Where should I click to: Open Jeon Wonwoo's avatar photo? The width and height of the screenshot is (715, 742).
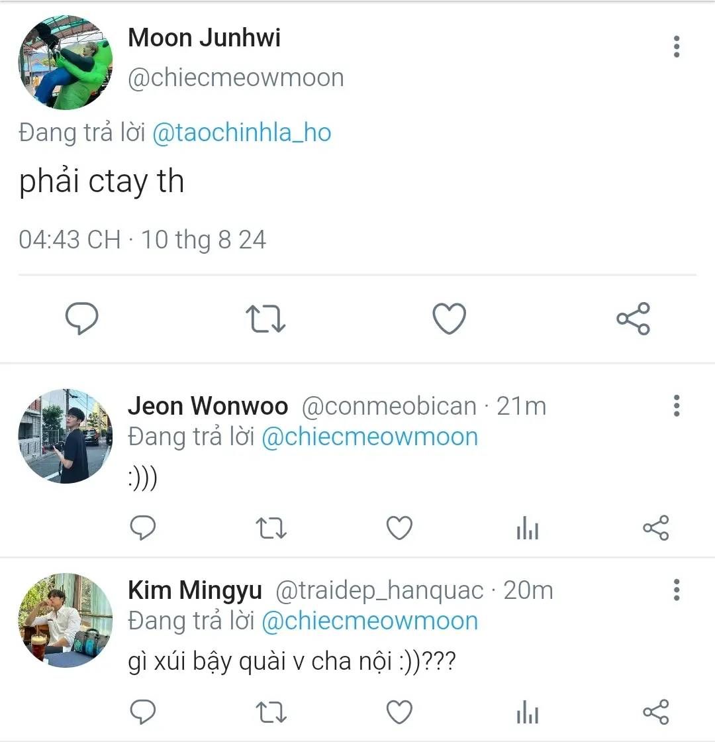pos(65,436)
